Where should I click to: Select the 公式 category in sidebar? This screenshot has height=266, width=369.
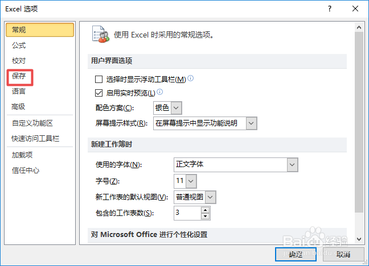tap(19, 45)
